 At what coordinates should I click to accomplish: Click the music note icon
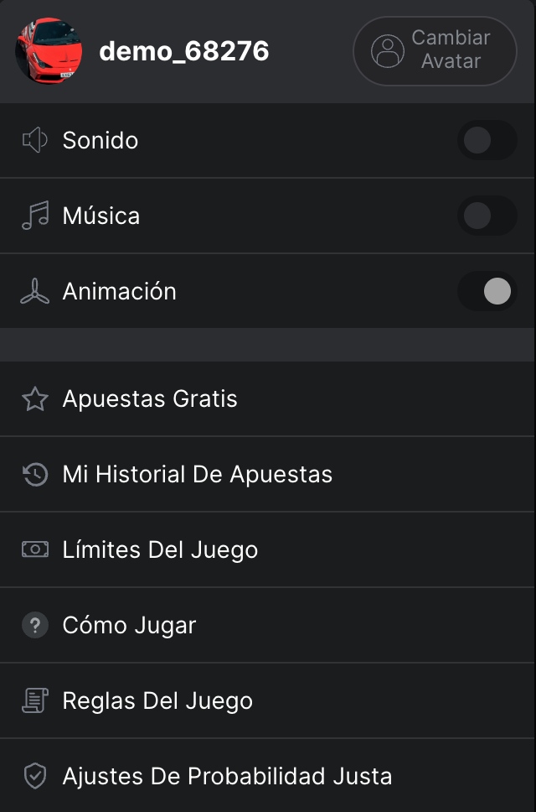point(35,216)
